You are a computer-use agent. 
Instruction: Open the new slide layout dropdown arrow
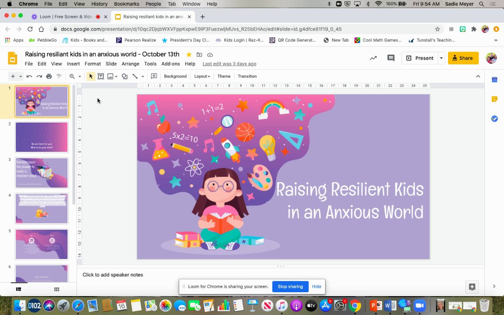pos(20,76)
